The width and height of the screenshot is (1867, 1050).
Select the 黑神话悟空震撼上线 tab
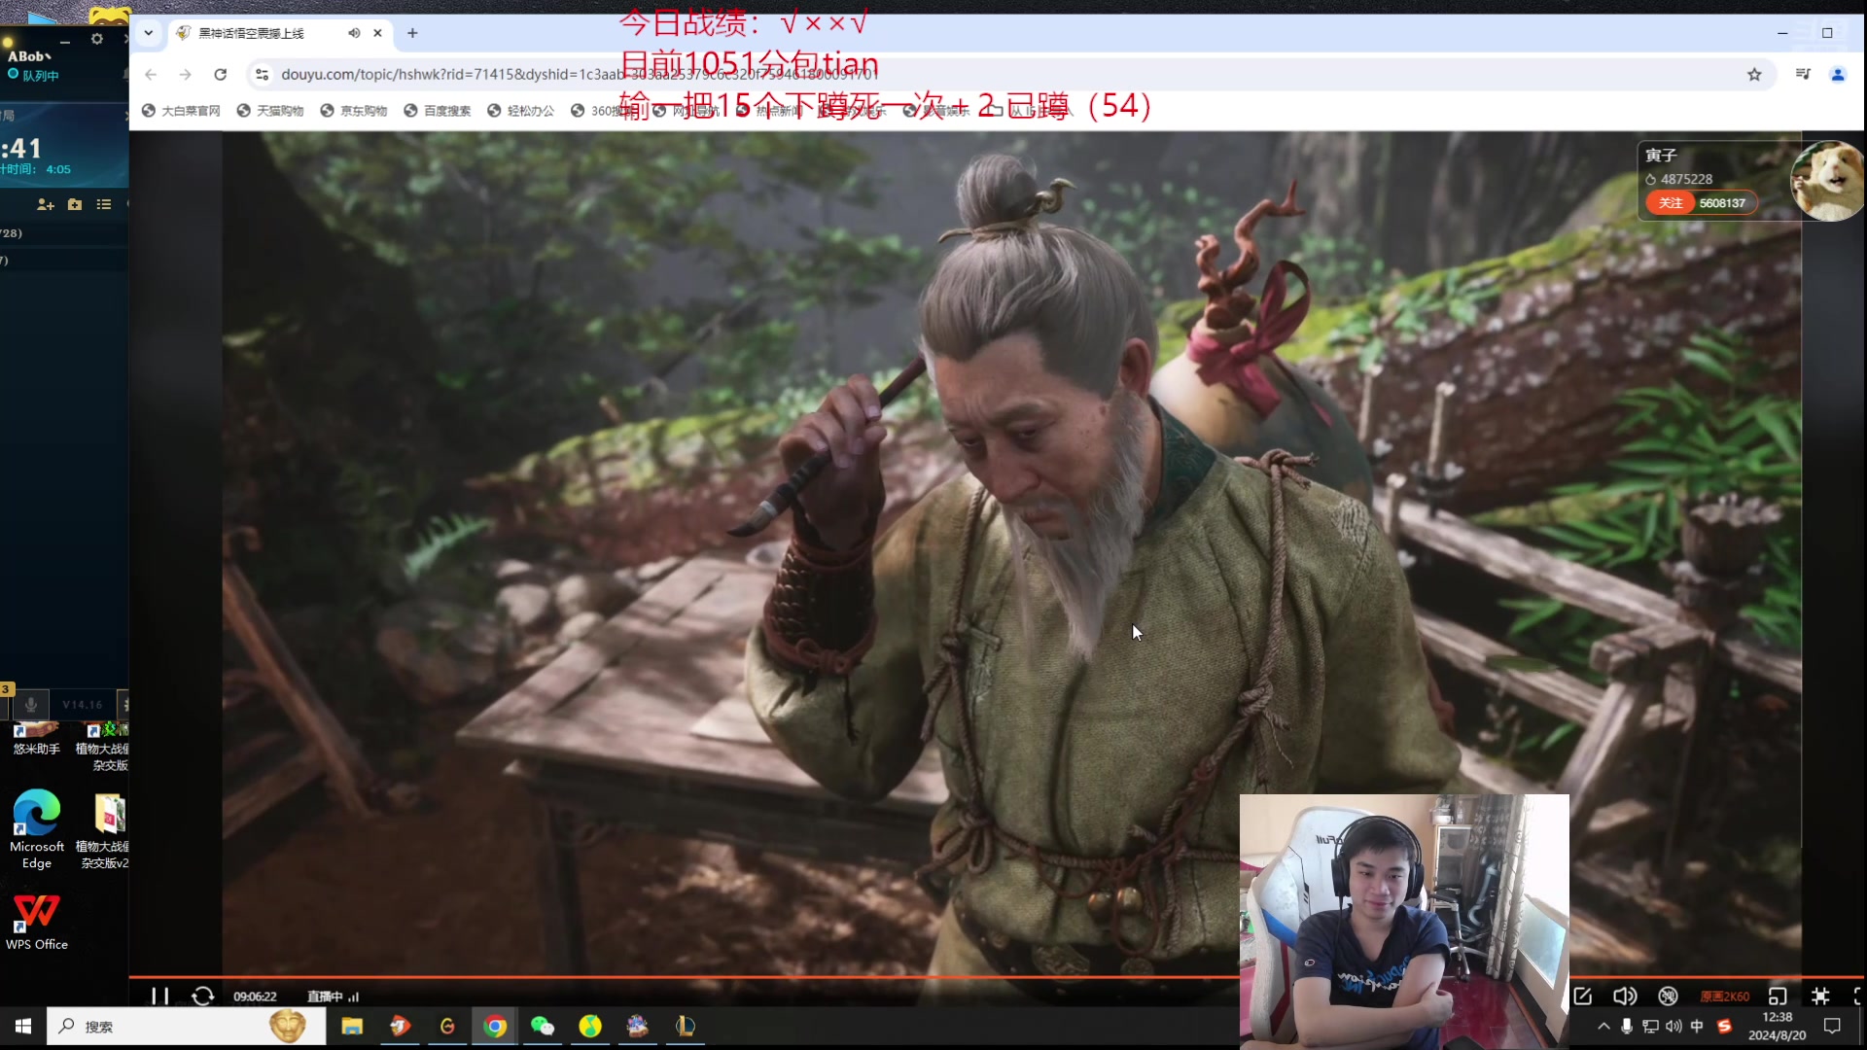pyautogui.click(x=253, y=33)
